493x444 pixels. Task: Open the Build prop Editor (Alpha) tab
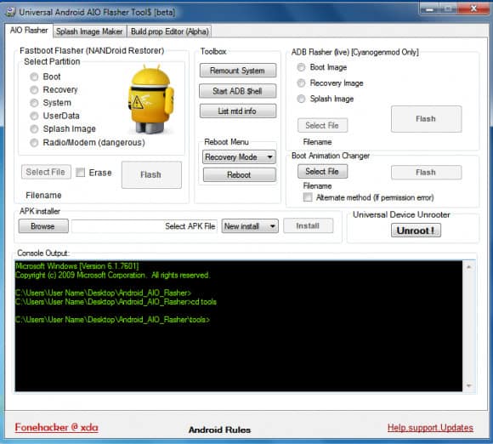tap(169, 31)
